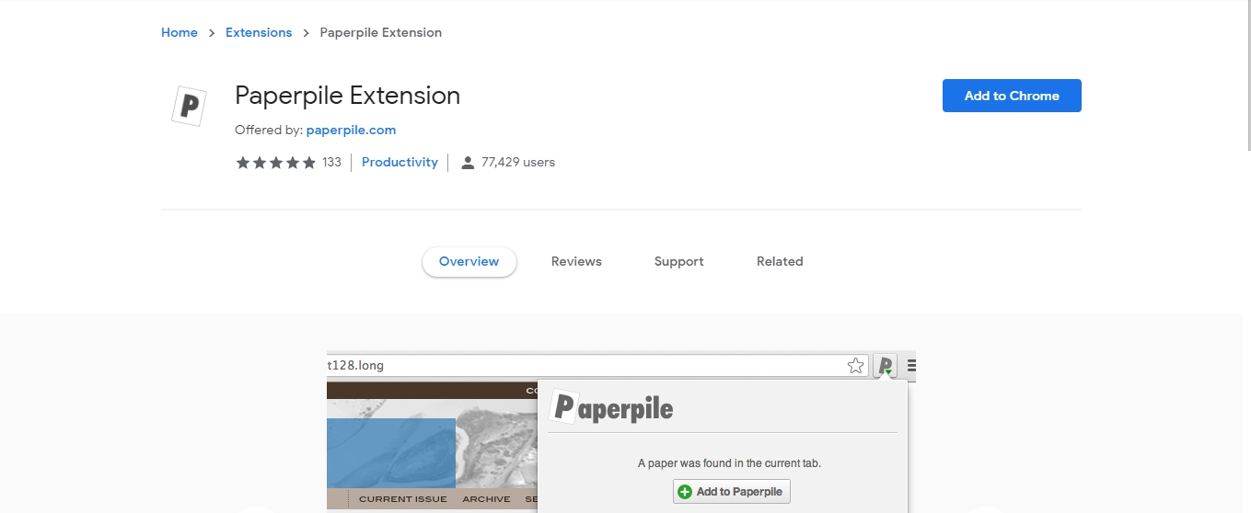The width and height of the screenshot is (1251, 513).
Task: Open the Productivity category link
Action: 400,163
